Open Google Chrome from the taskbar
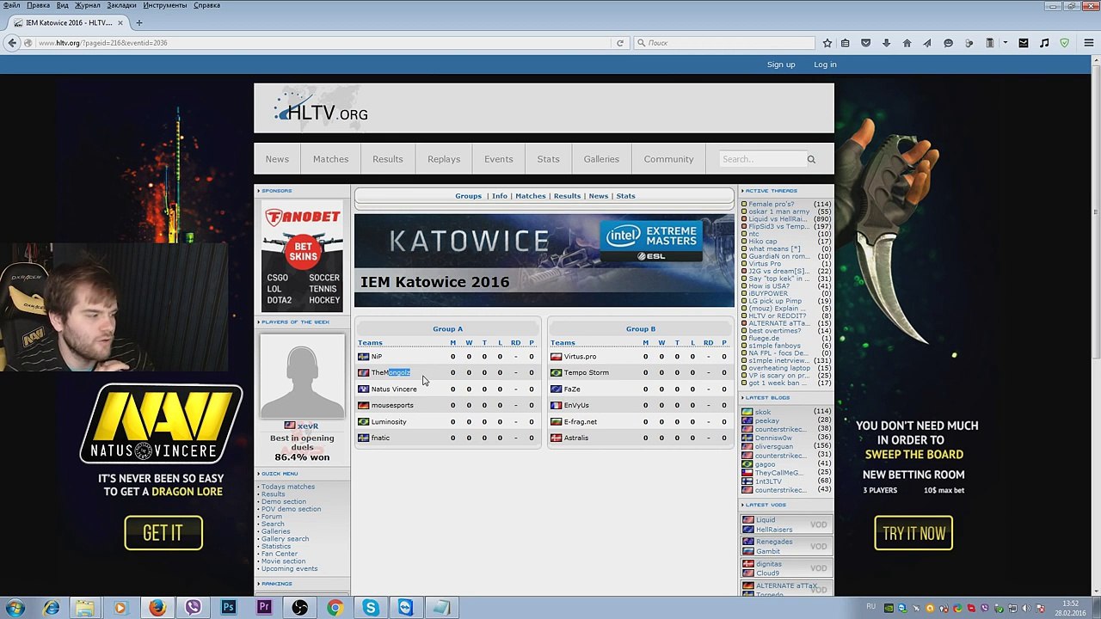 click(335, 608)
